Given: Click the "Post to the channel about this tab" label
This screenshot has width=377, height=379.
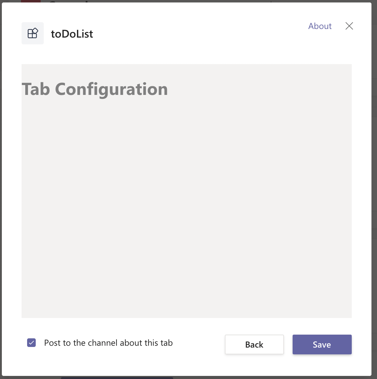Looking at the screenshot, I should [x=108, y=343].
